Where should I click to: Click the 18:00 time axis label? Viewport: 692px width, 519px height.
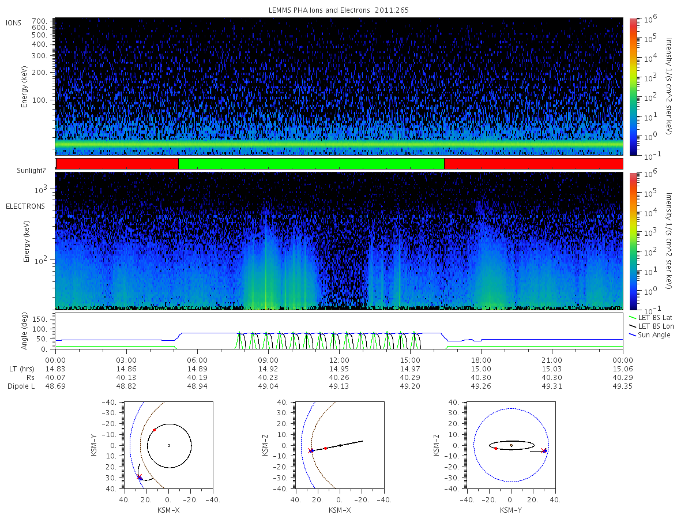(x=481, y=359)
